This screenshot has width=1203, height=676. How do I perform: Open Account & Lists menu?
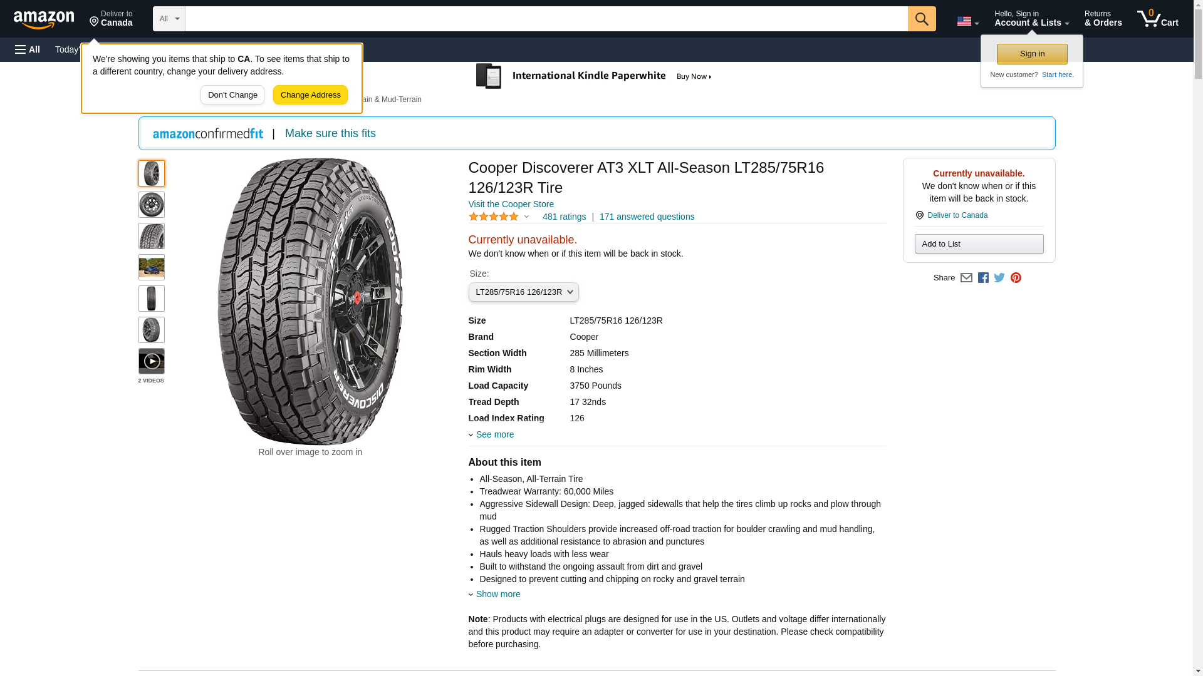[1031, 19]
